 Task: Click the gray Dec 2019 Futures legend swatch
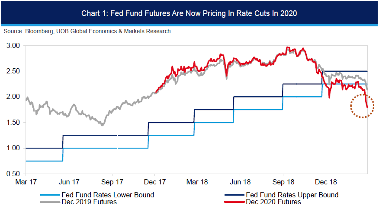click(x=49, y=202)
